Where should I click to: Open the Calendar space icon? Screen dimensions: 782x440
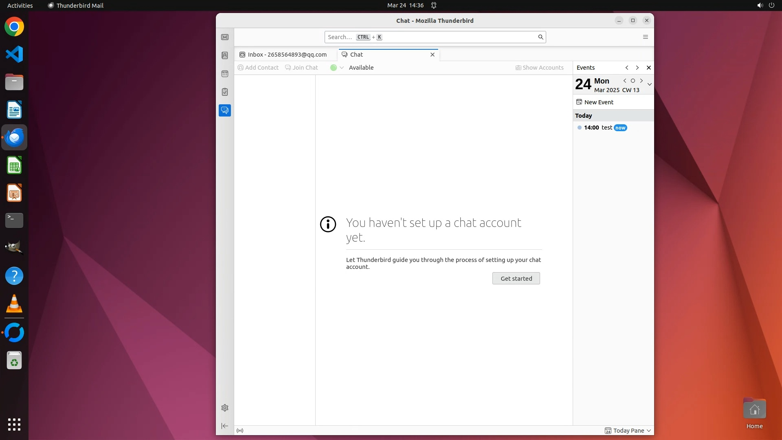(225, 74)
